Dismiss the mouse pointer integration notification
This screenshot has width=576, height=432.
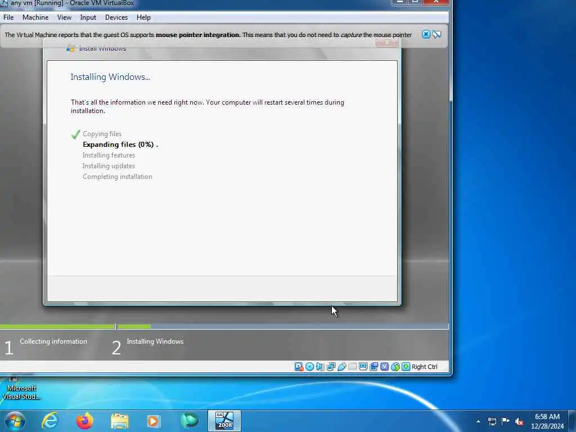tap(426, 34)
